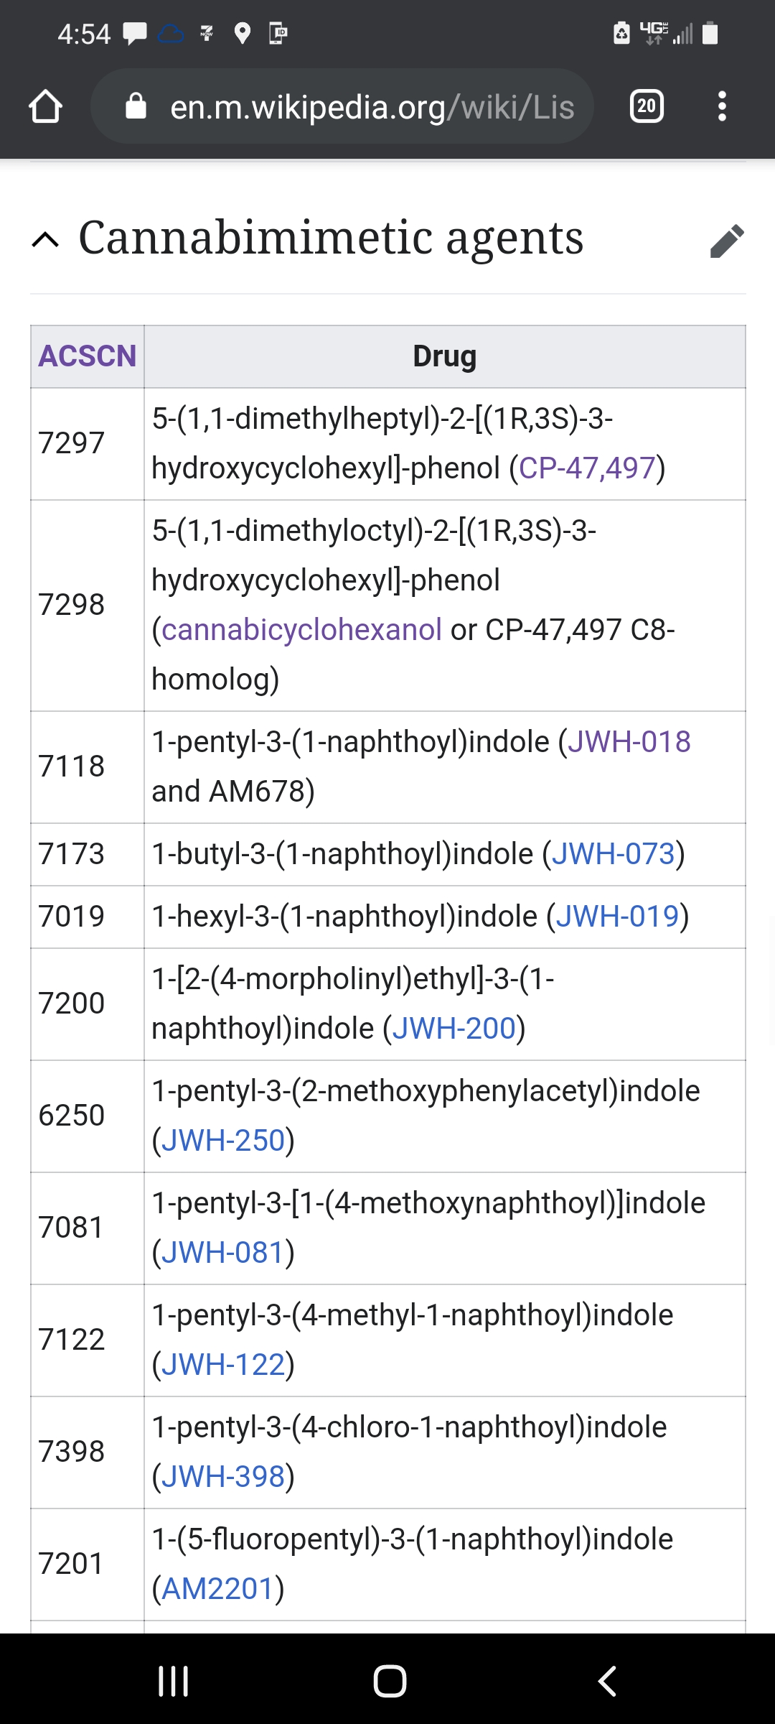Edit the Cannabimimetic agents section with pencil icon
Image resolution: width=775 pixels, height=1724 pixels.
(x=727, y=240)
